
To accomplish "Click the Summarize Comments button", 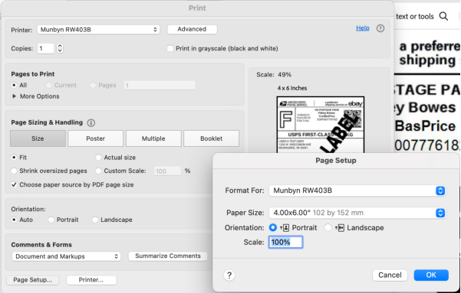I will tap(168, 256).
